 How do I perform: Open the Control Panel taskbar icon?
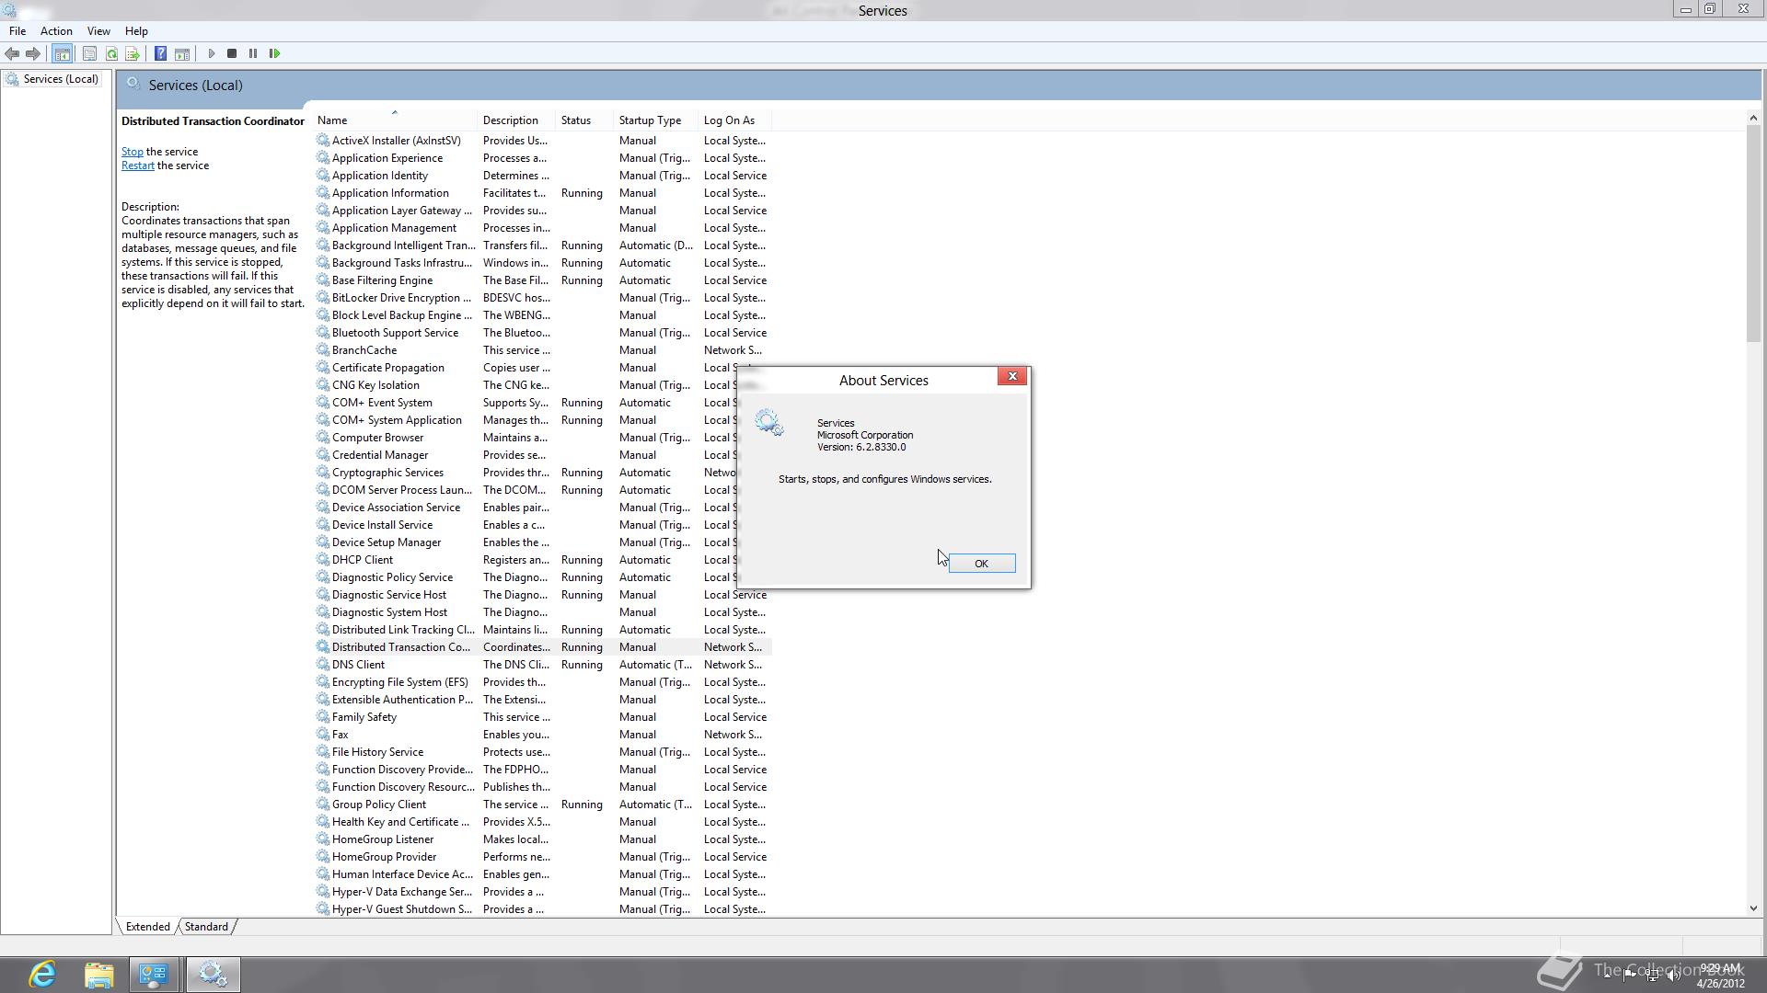point(154,974)
